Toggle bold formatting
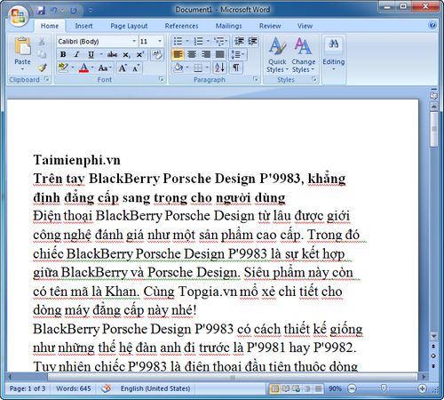The height and width of the screenshot is (400, 444). 63,54
